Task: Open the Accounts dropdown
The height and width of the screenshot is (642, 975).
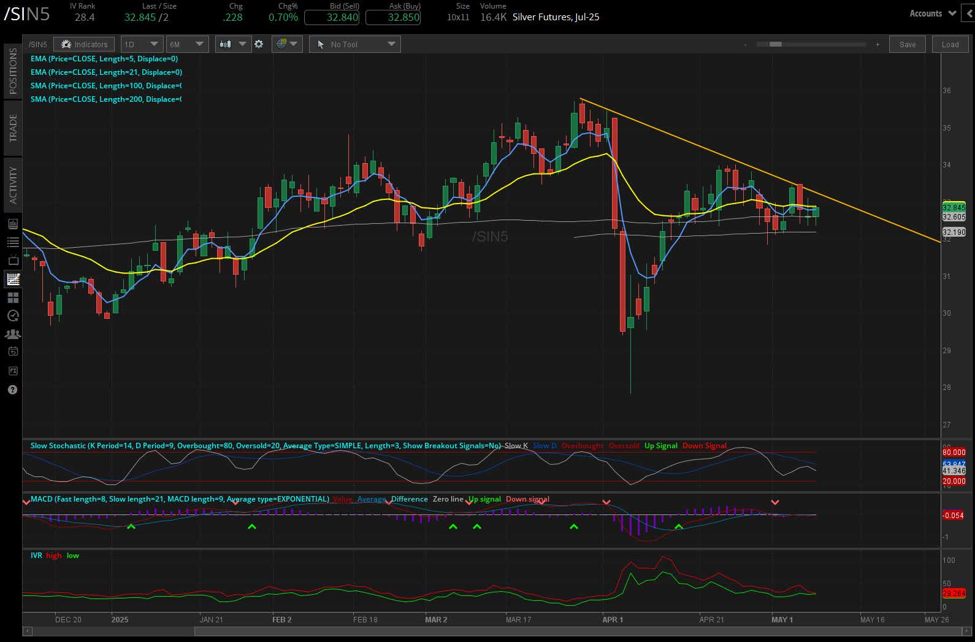Action: (x=932, y=13)
